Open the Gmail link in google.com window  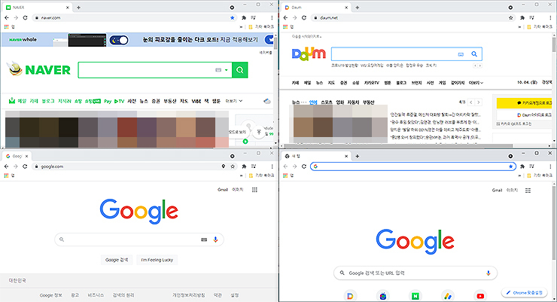[223, 190]
